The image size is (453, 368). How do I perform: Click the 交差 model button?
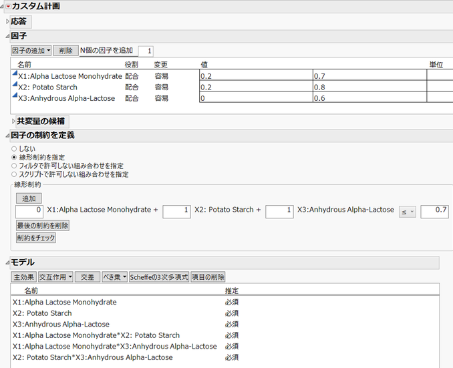pyautogui.click(x=88, y=277)
